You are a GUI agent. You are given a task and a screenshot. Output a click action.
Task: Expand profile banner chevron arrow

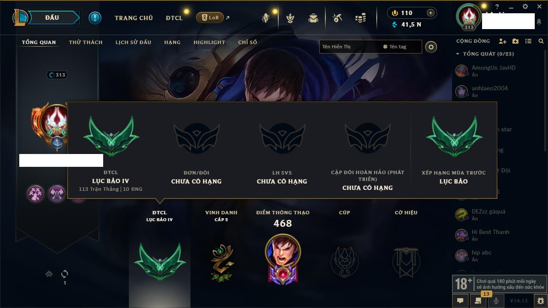tap(49, 274)
